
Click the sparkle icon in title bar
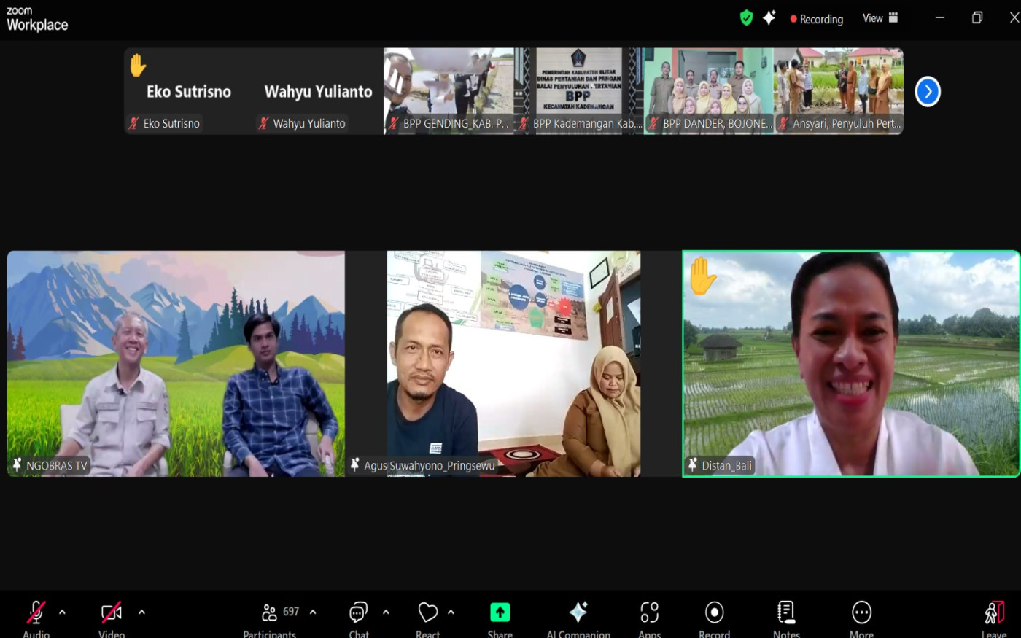769,18
